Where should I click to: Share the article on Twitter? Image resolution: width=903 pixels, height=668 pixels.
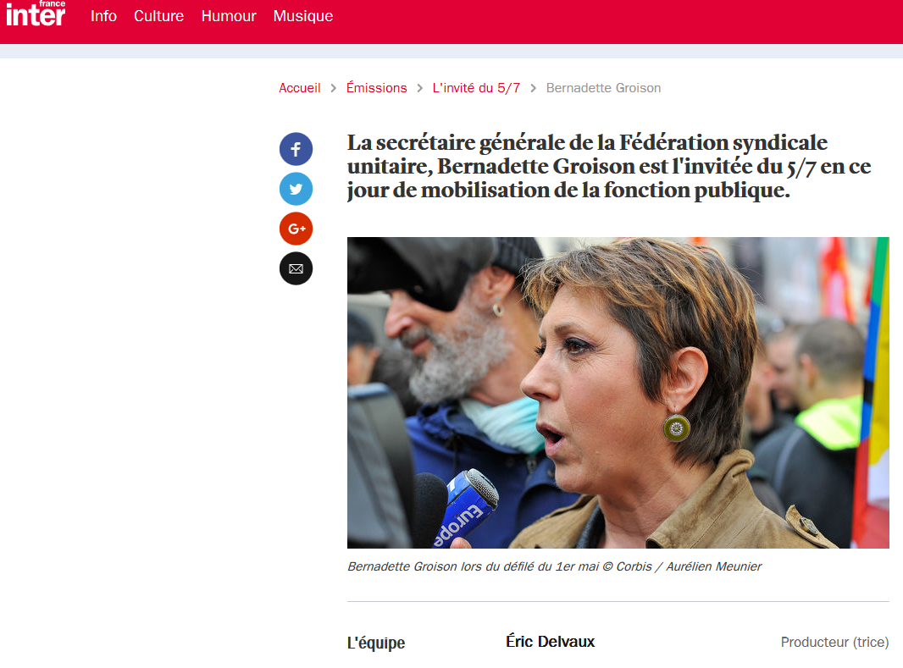(x=296, y=190)
